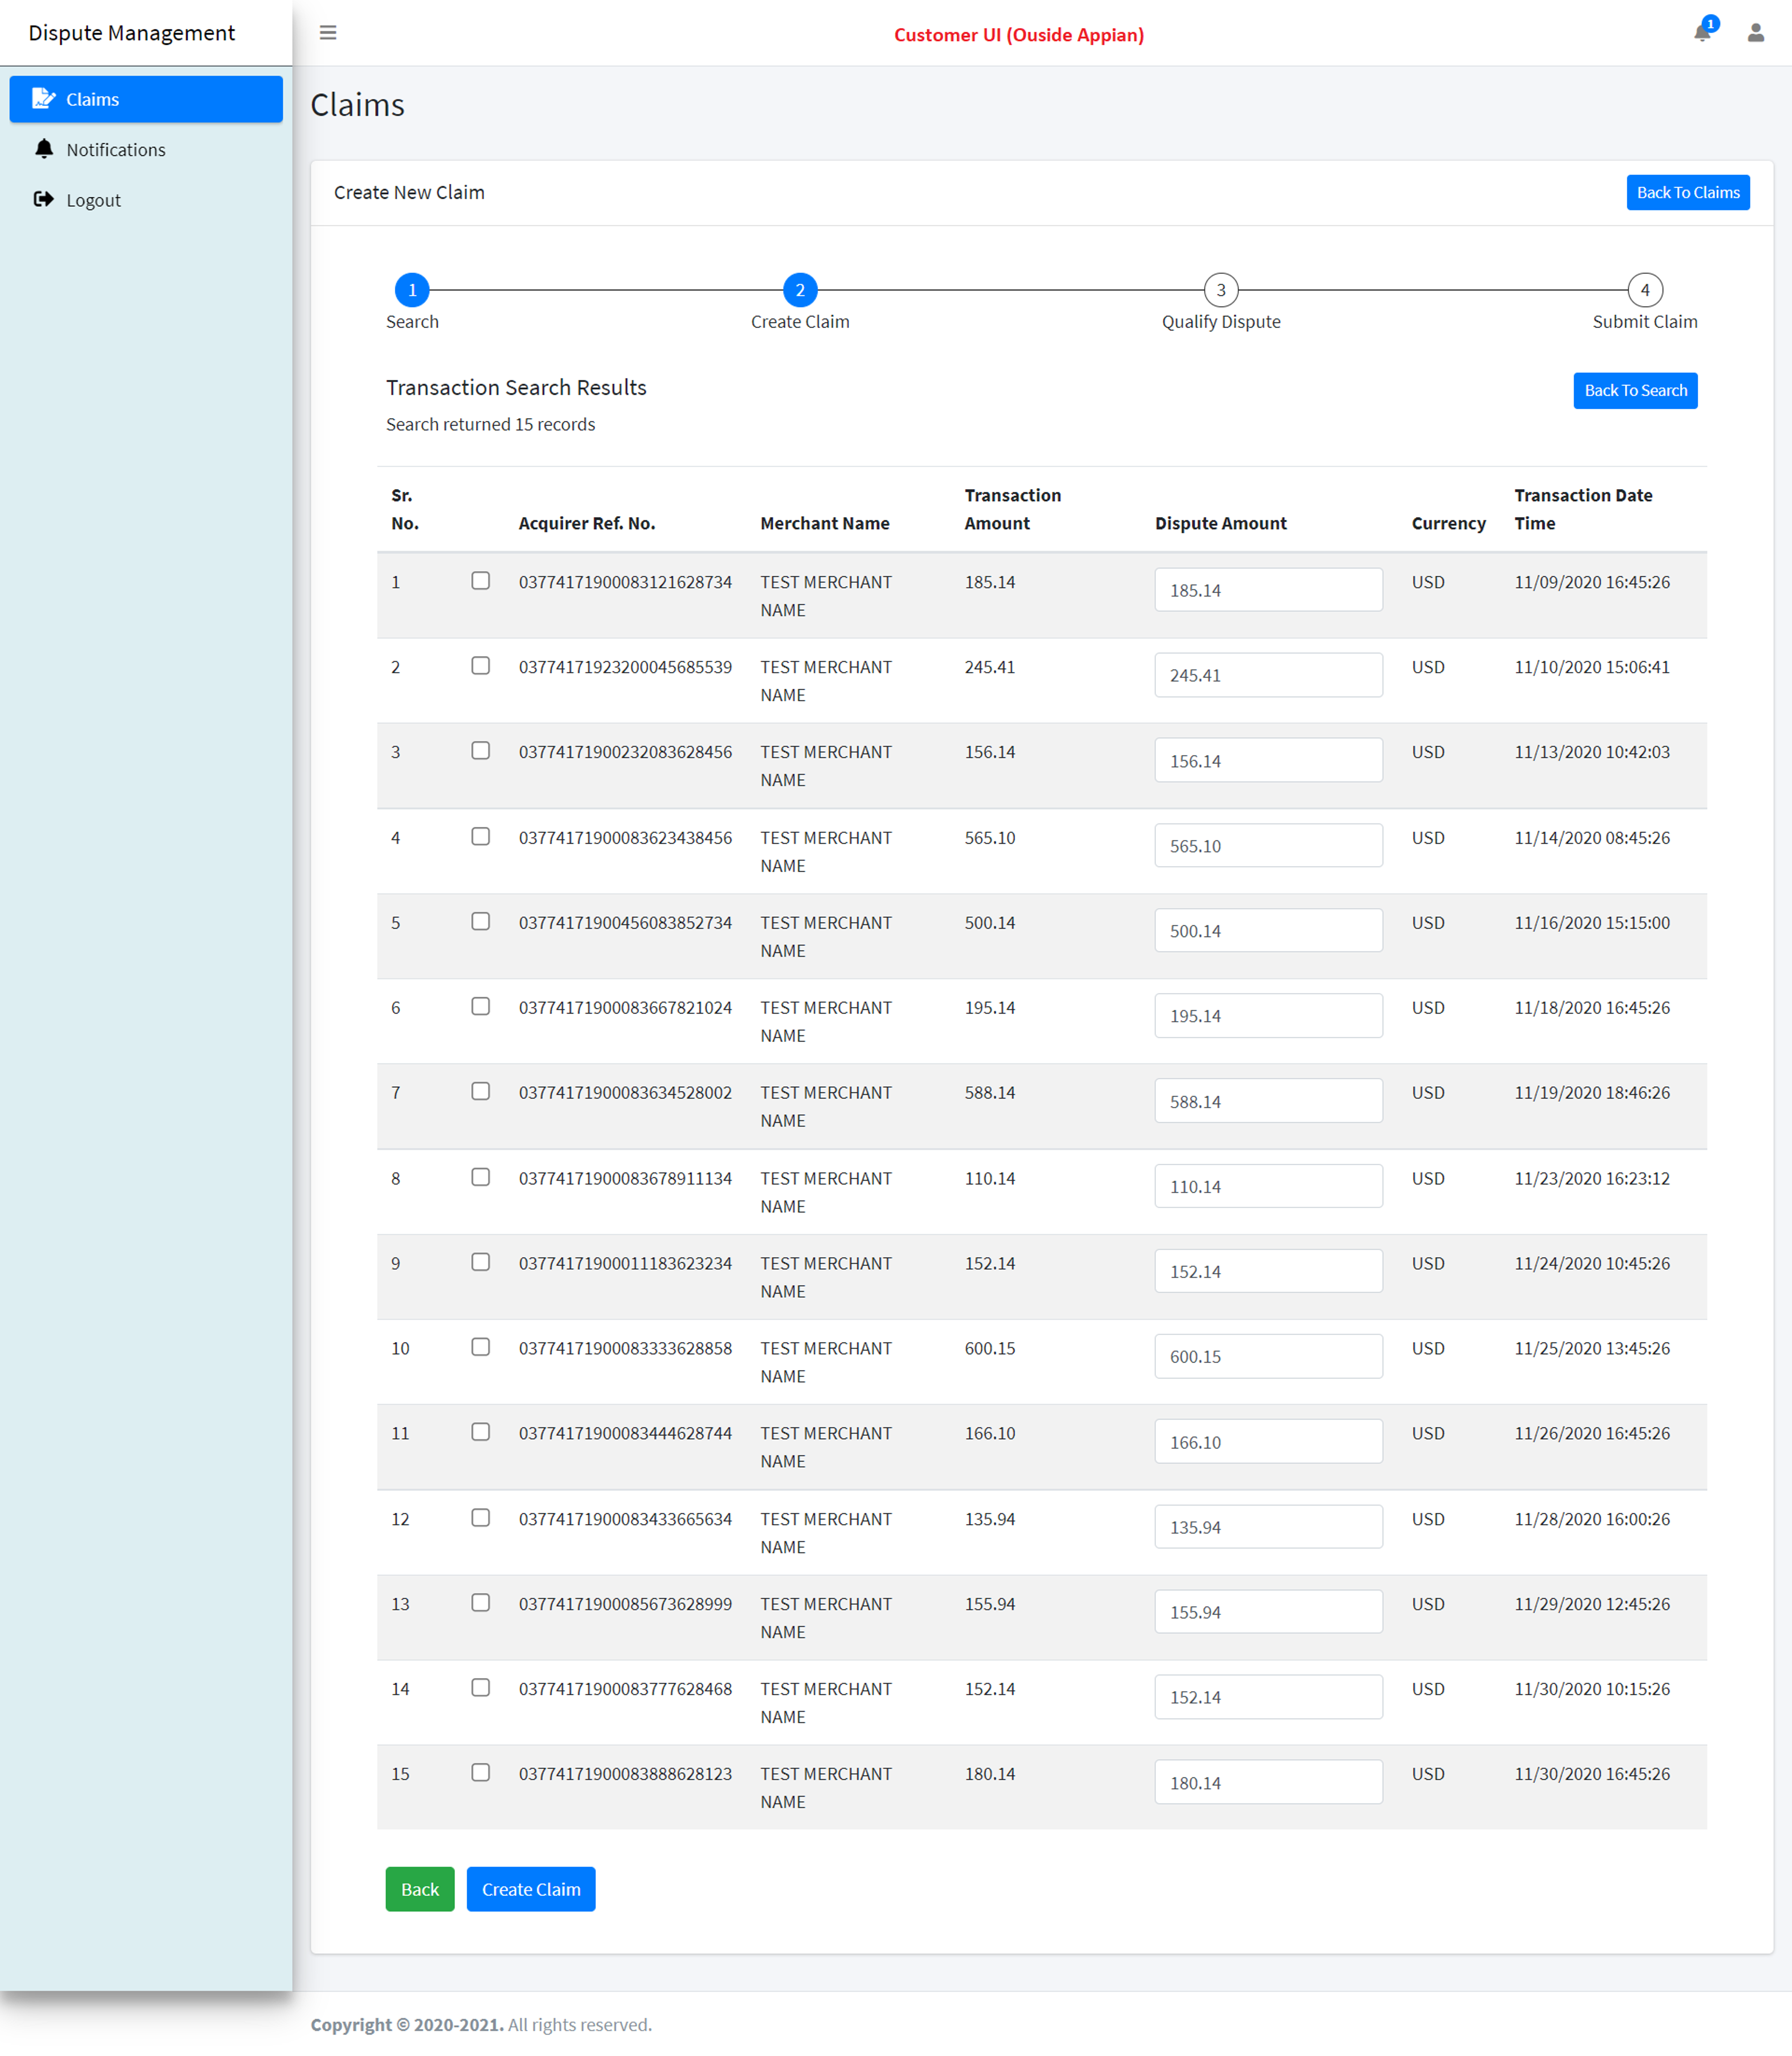Click the hamburger menu icon
The width and height of the screenshot is (1792, 2056).
pos(328,33)
